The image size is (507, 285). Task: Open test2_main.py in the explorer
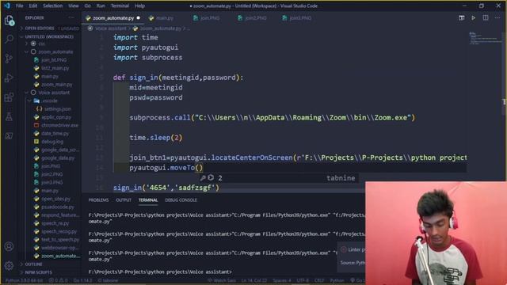[x=55, y=68]
